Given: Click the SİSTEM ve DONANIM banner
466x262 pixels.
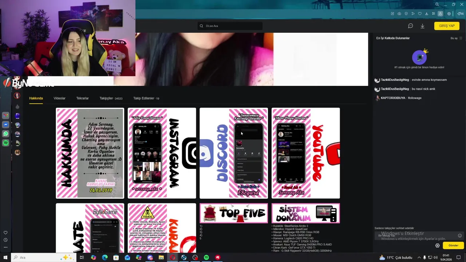Looking at the screenshot, I should 306,213.
